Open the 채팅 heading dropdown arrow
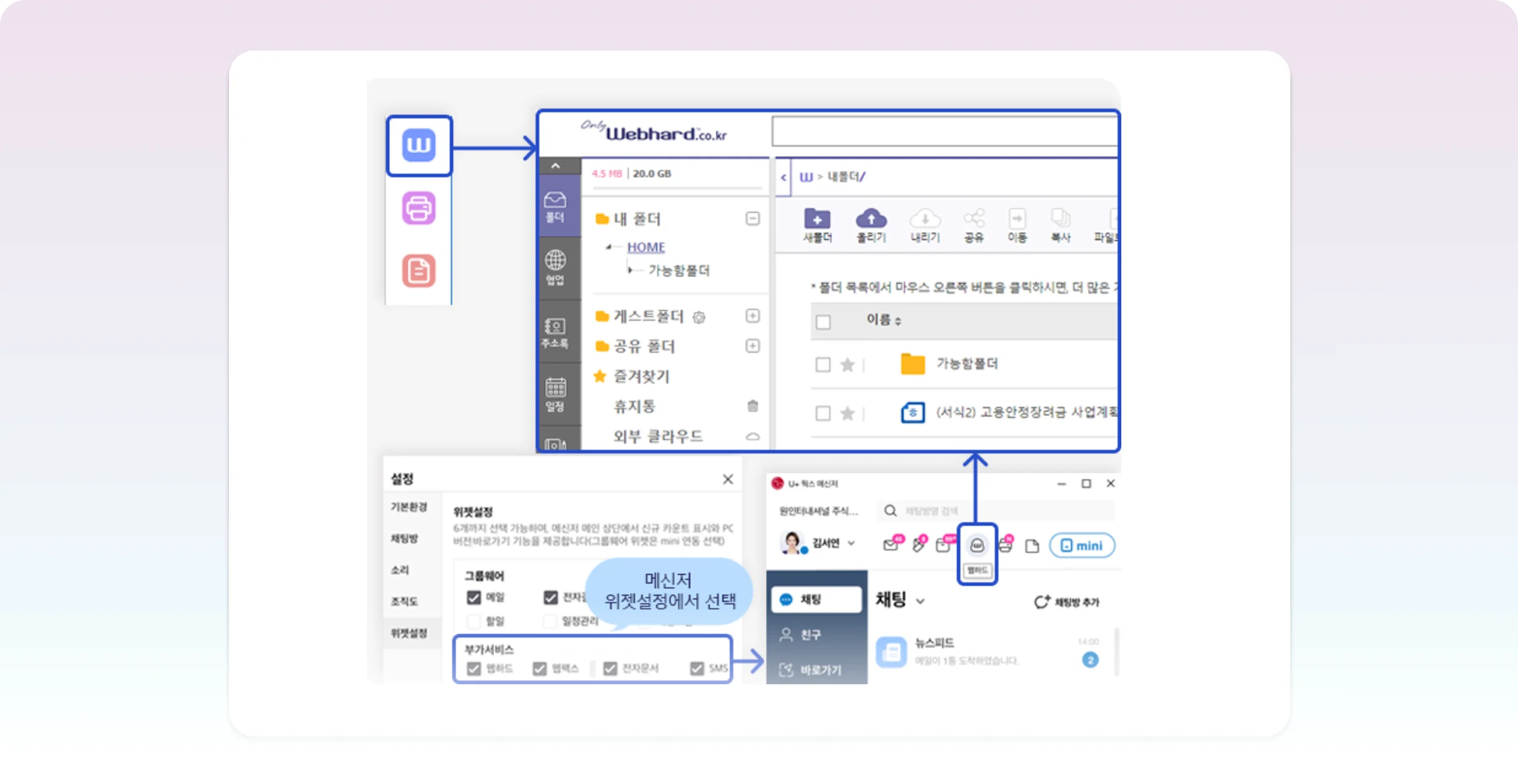Viewport: 1518px width, 759px height. point(920,602)
